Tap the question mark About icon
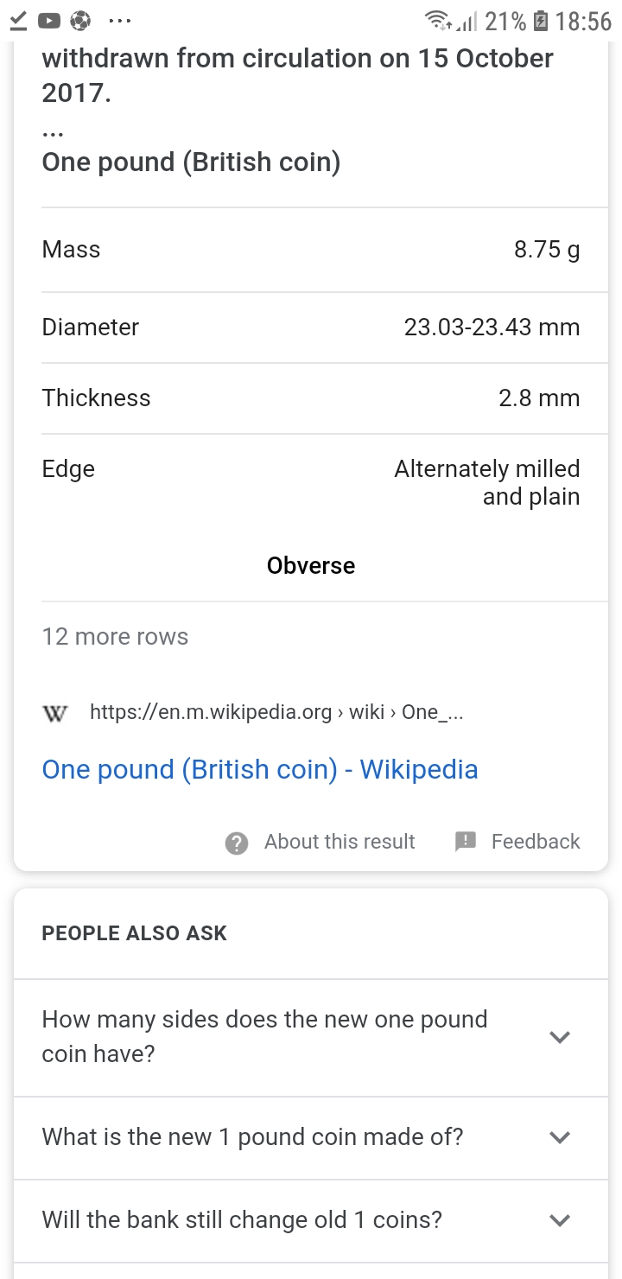This screenshot has height=1279, width=622. coord(237,843)
